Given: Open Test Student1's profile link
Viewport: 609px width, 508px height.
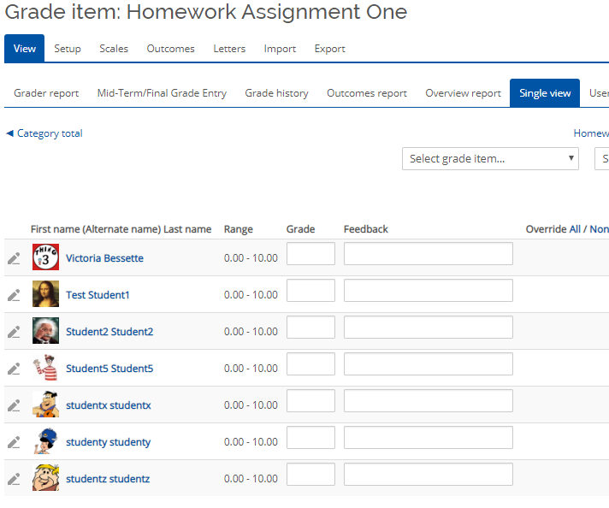Looking at the screenshot, I should pos(98,295).
